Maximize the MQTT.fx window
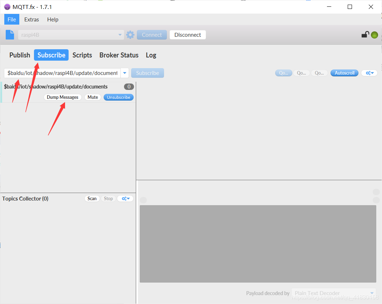Image resolution: width=382 pixels, height=304 pixels. [350, 7]
